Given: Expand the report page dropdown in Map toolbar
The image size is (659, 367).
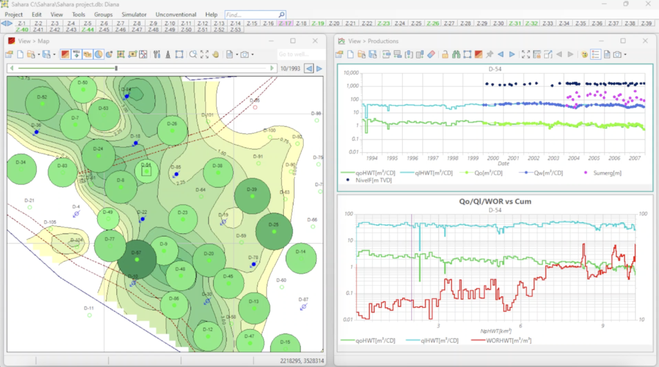Looking at the screenshot, I should 237,55.
